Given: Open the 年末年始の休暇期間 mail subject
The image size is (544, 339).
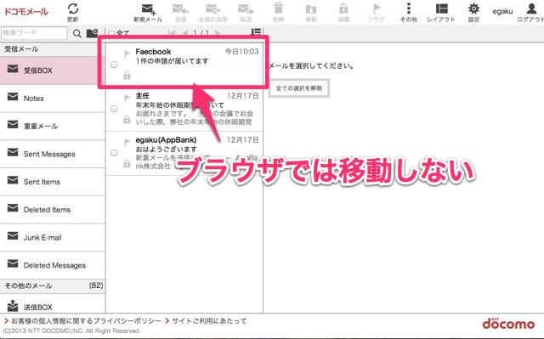Looking at the screenshot, I should 179,105.
